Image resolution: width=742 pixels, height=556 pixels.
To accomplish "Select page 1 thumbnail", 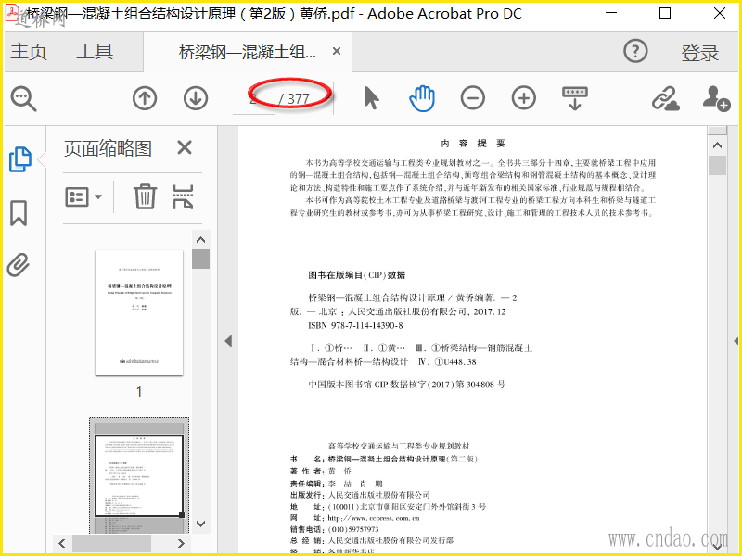I will (139, 313).
